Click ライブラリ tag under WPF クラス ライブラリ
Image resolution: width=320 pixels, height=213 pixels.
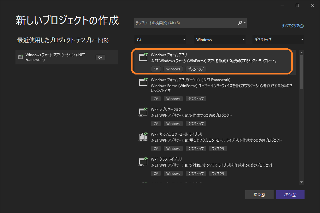pyautogui.click(x=218, y=174)
